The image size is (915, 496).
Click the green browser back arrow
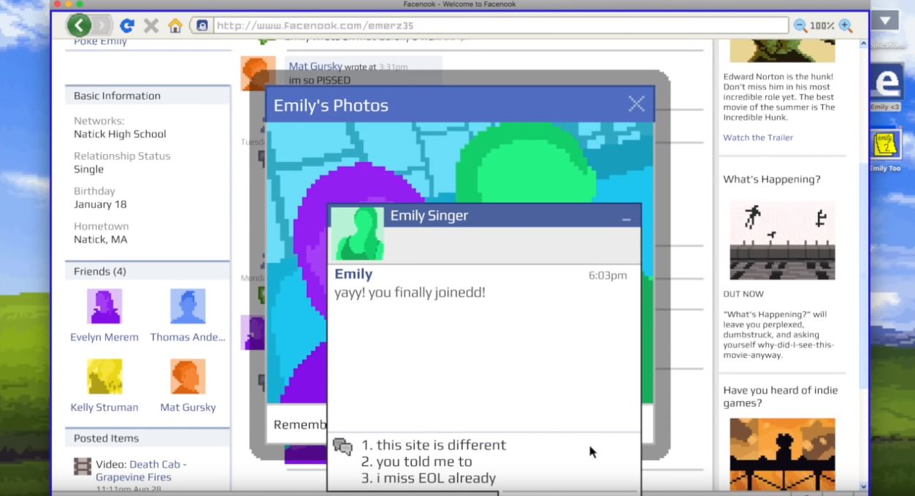79,26
